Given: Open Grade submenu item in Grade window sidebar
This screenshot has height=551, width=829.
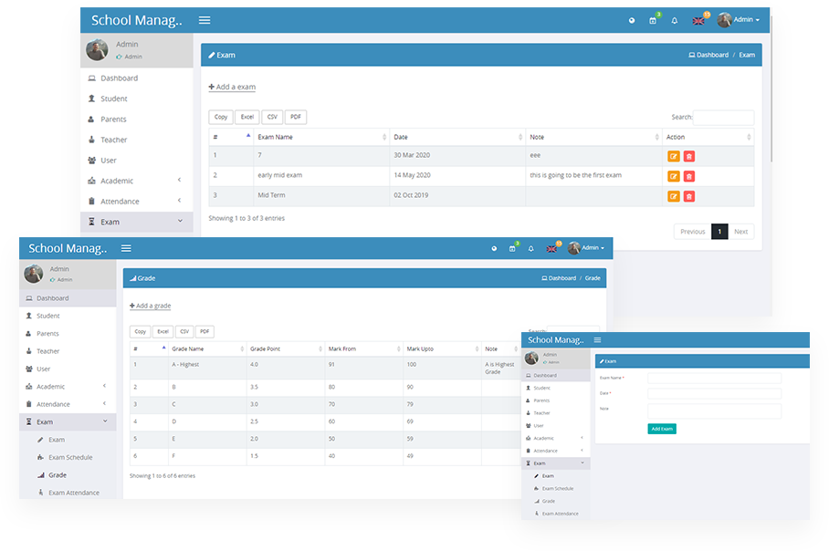Looking at the screenshot, I should 68,475.
